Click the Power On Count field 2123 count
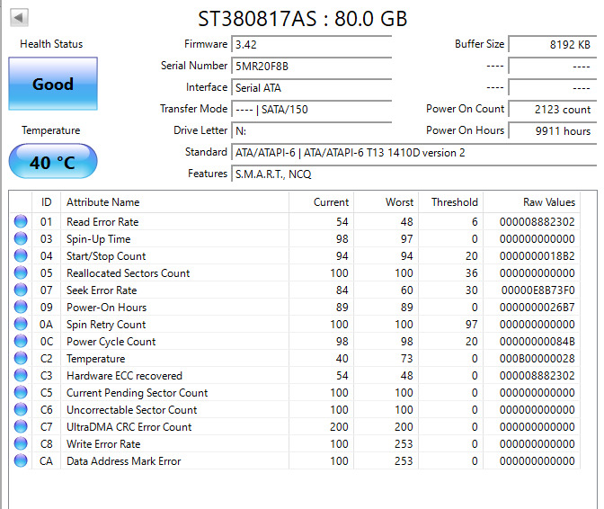Screen dimensions: 604x509 553,109
